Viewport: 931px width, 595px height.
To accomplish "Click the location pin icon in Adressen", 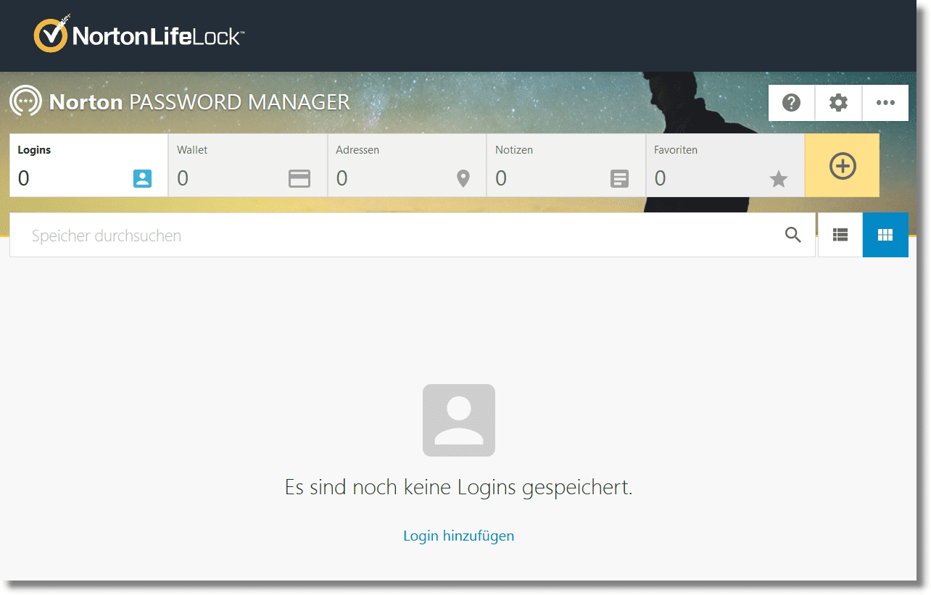I will 463,179.
